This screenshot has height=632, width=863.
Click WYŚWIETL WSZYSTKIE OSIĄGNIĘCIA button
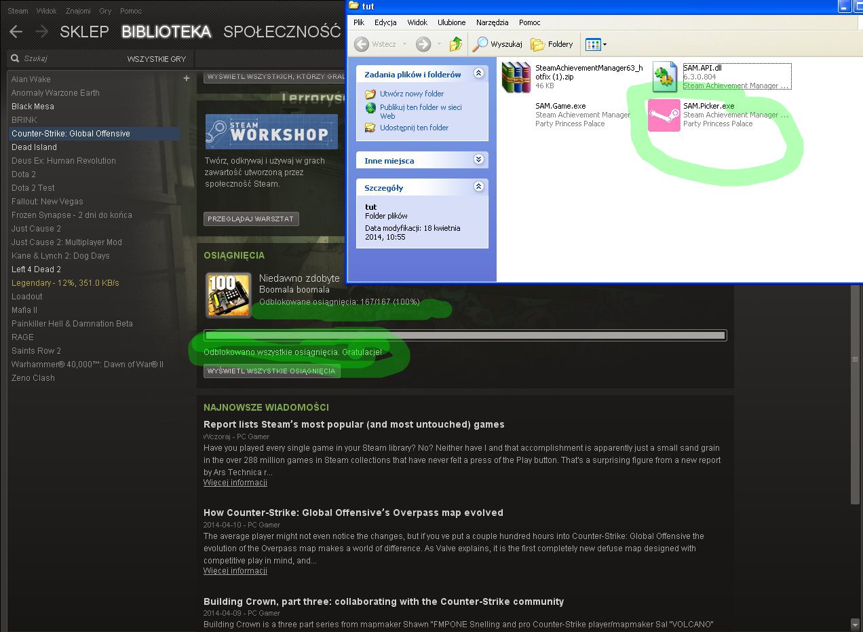(x=272, y=371)
